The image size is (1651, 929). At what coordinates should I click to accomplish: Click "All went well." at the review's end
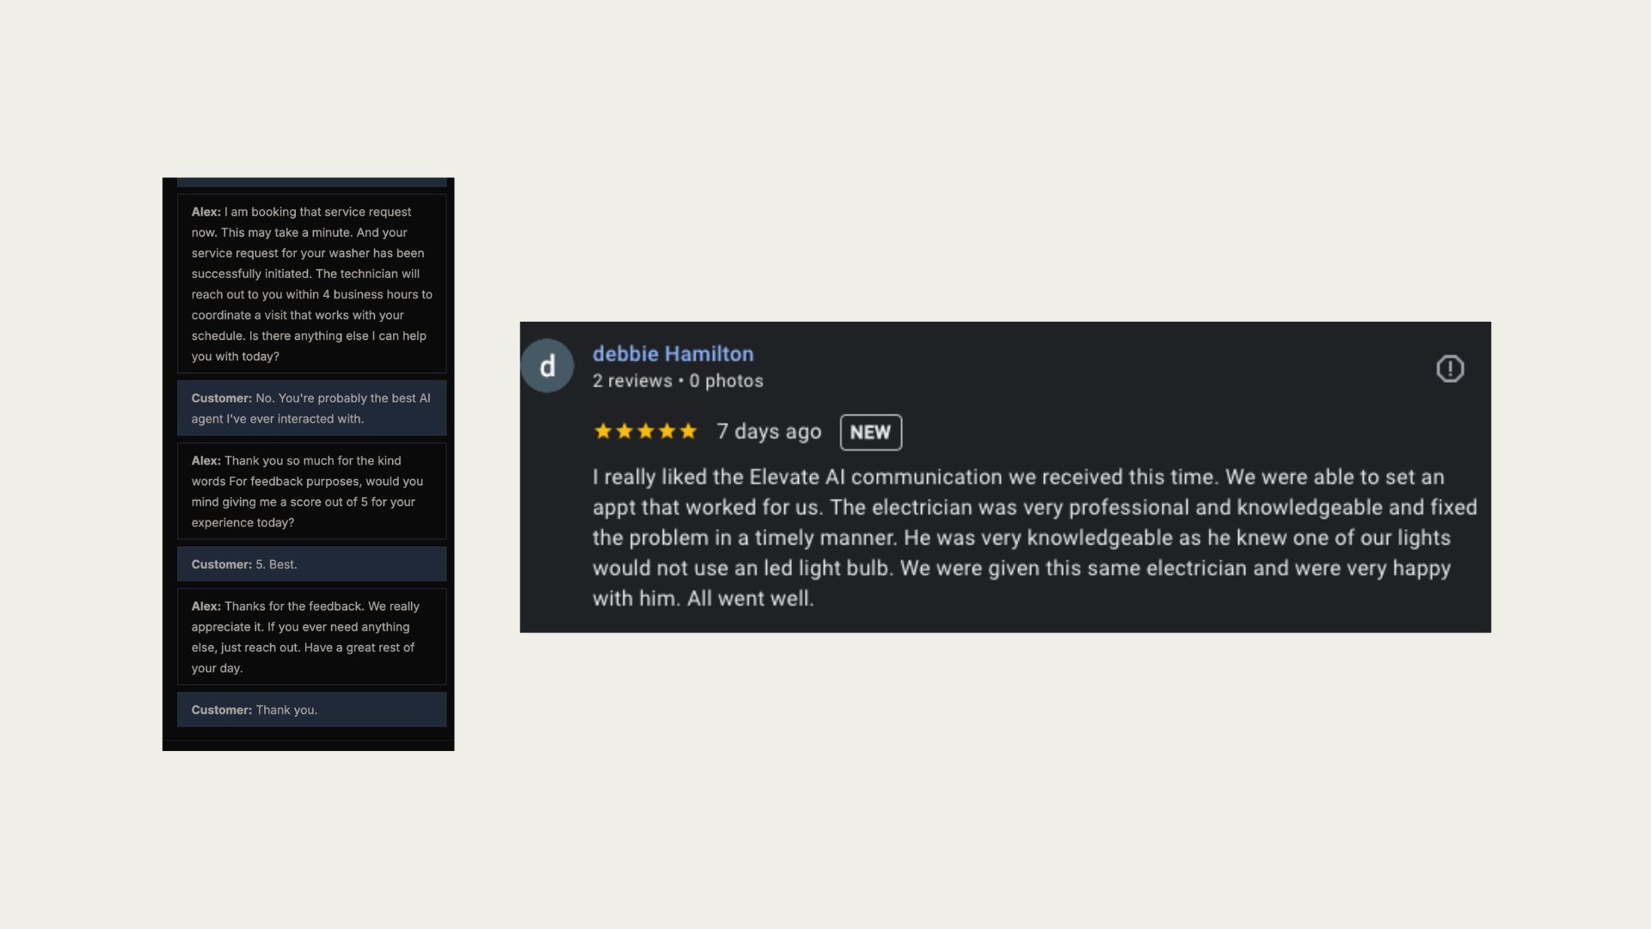click(750, 599)
